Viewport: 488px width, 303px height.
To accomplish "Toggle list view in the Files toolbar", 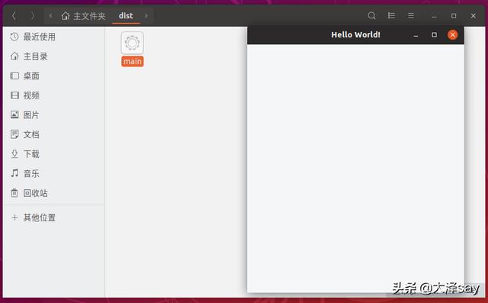I will (x=391, y=15).
